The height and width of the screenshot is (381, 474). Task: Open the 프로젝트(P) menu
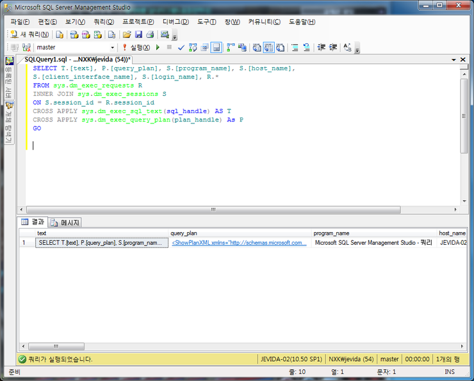point(138,22)
